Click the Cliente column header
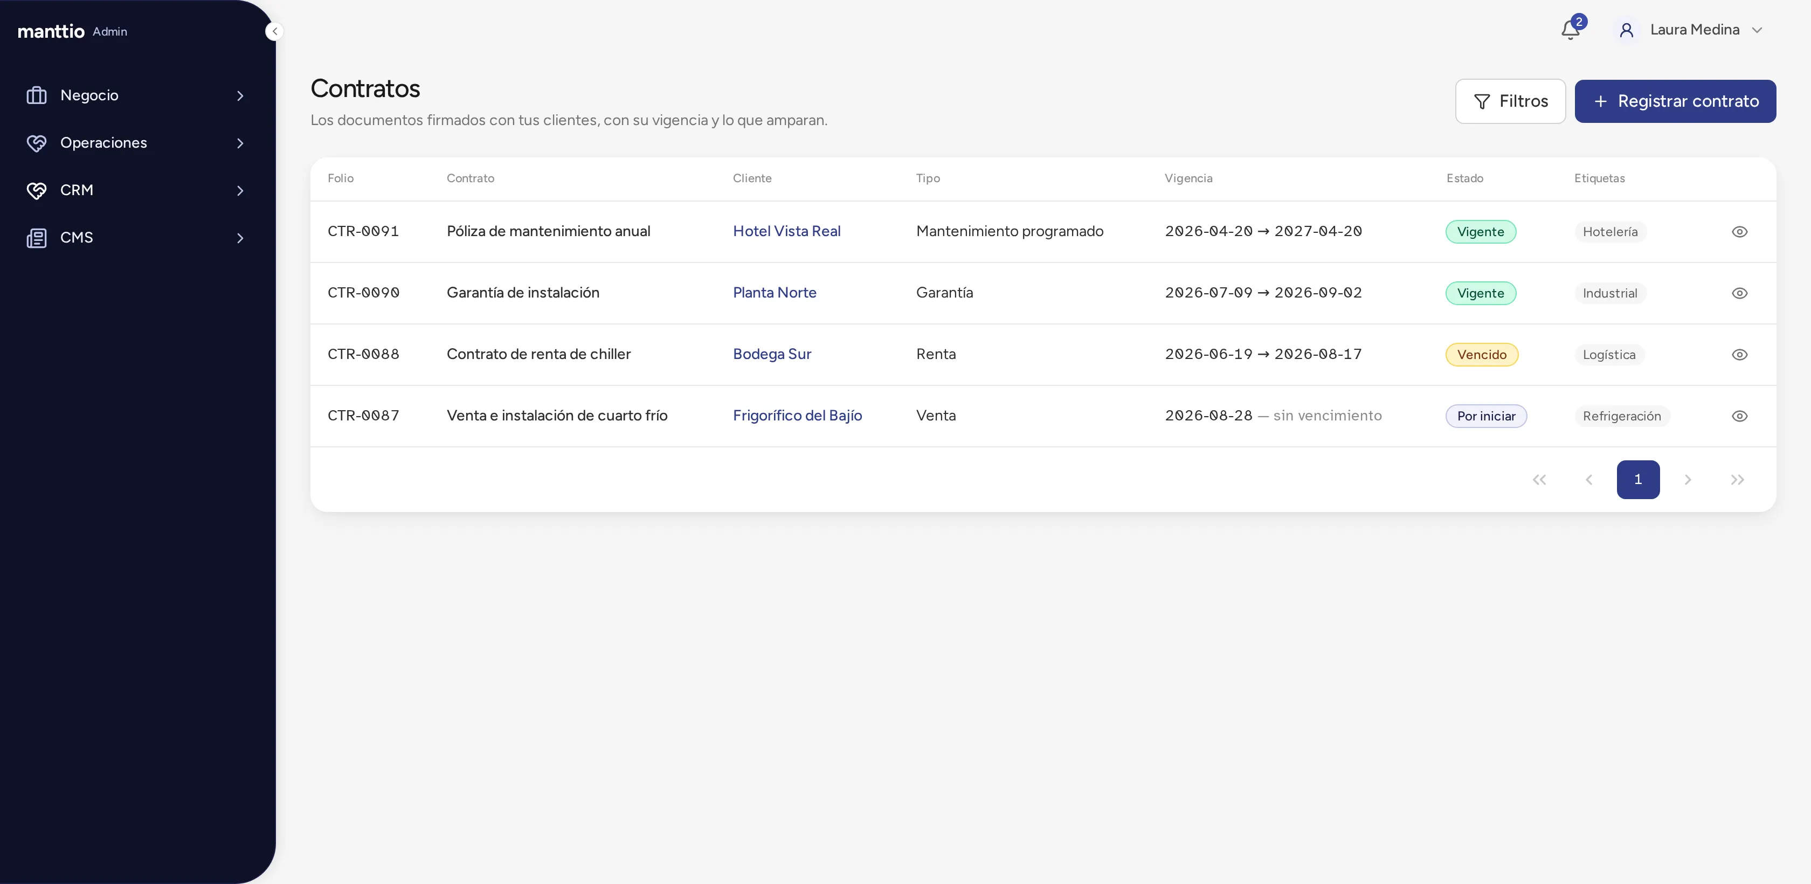Screen dimensions: 1811x884 tap(752, 178)
